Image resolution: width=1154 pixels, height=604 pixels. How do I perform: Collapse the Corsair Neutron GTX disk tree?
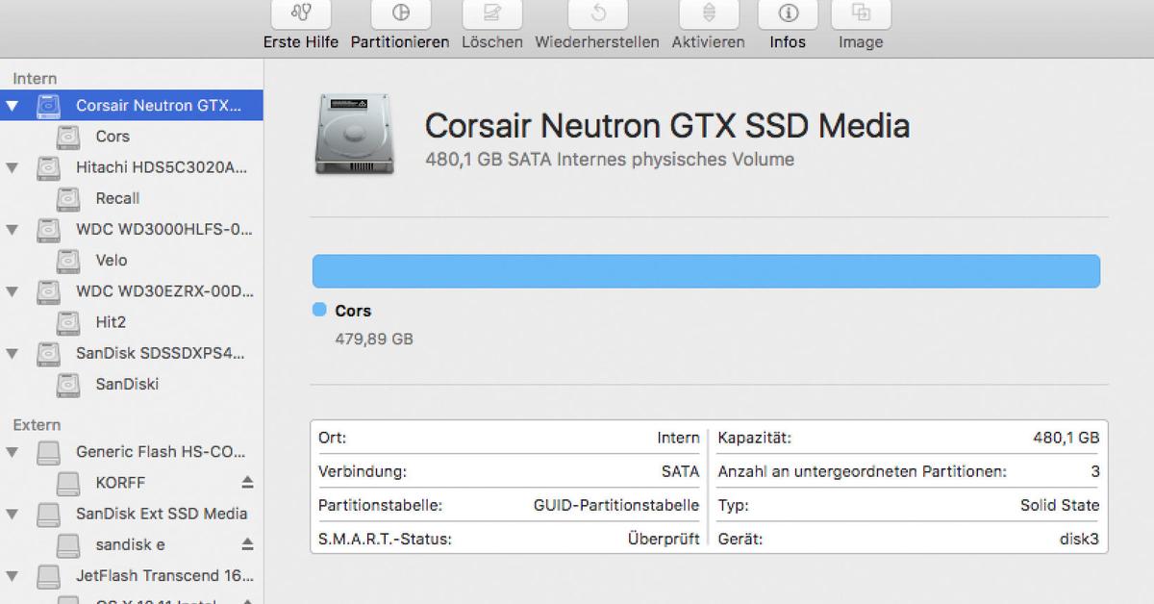pos(12,106)
